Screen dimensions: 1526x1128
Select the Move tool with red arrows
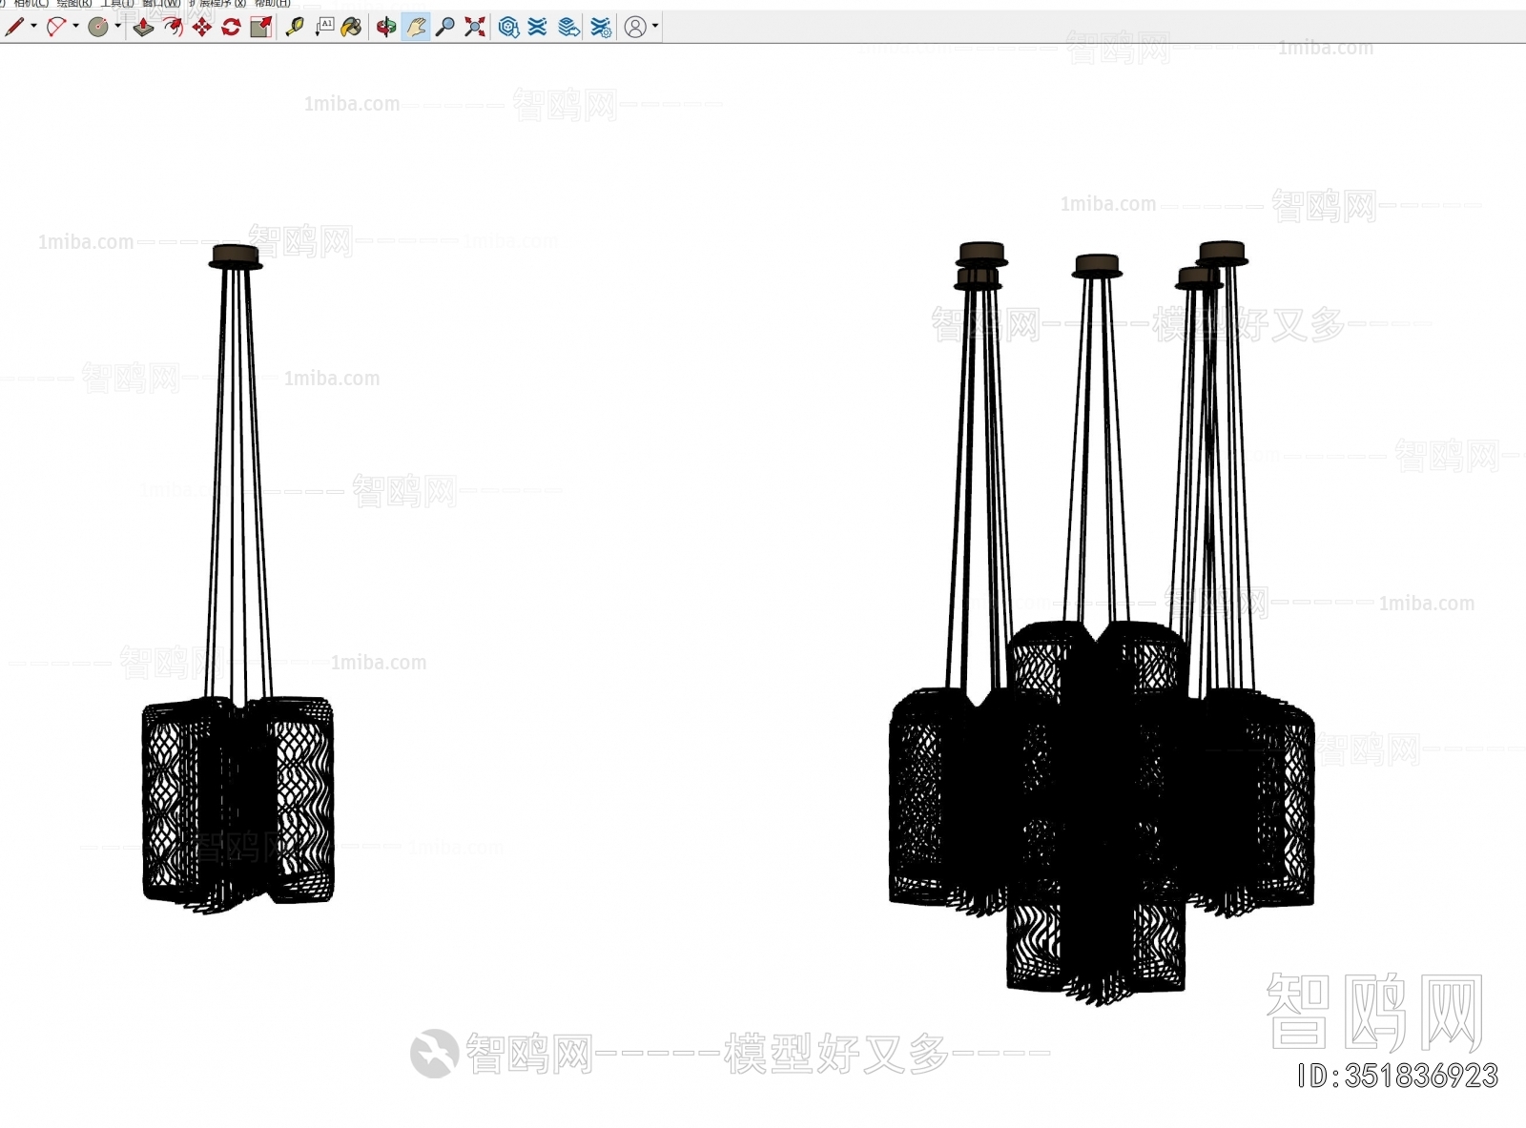coord(201,27)
